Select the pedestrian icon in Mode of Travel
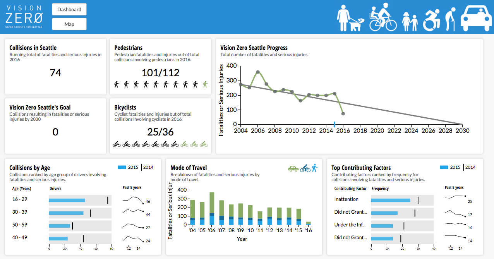The height and width of the screenshot is (259, 494). (315, 168)
